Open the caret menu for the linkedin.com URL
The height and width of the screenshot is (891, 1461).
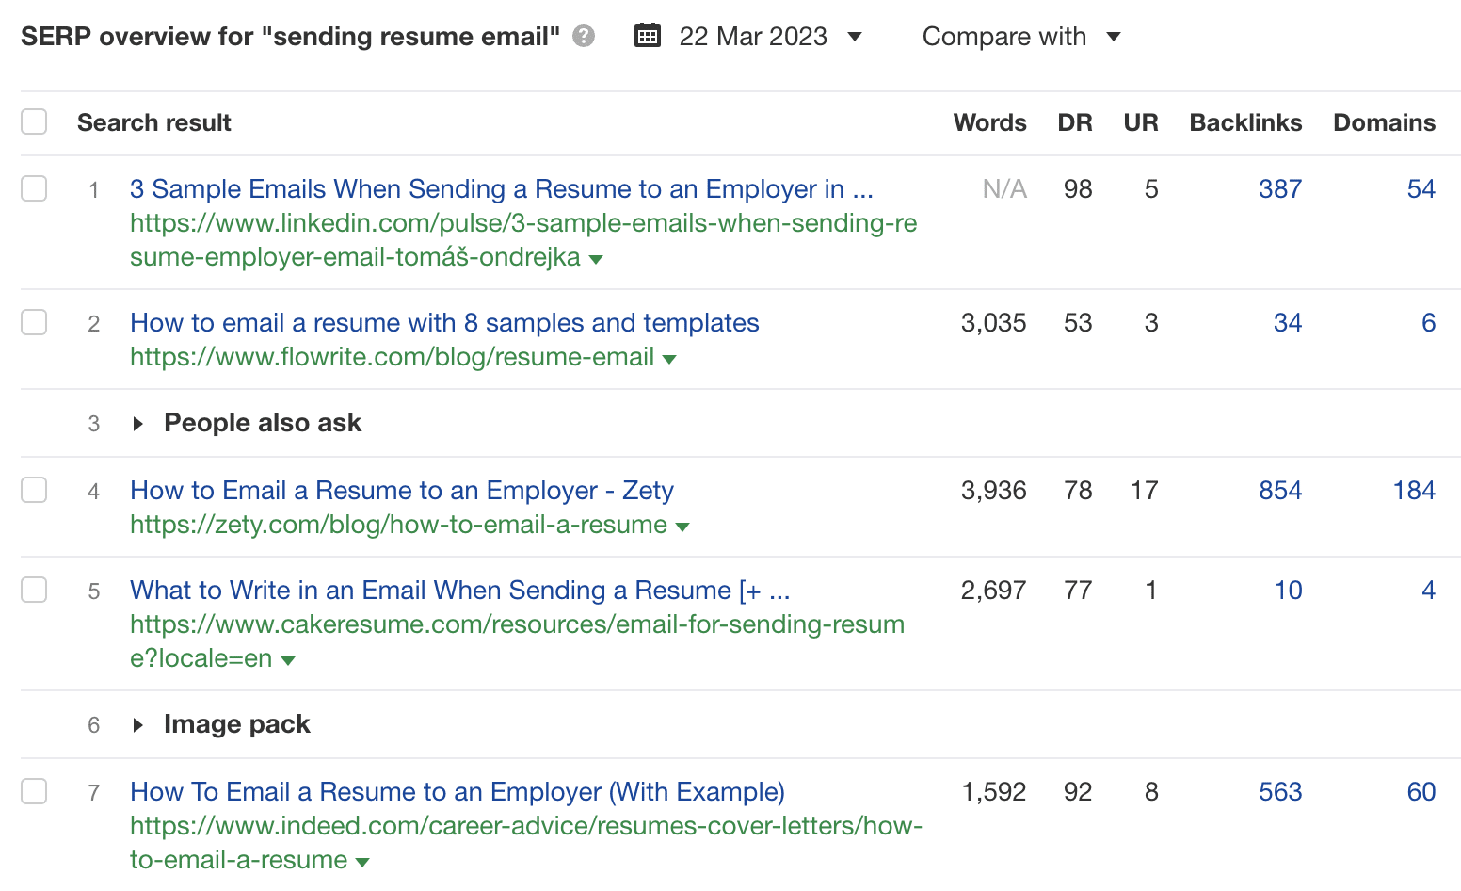[x=597, y=259]
